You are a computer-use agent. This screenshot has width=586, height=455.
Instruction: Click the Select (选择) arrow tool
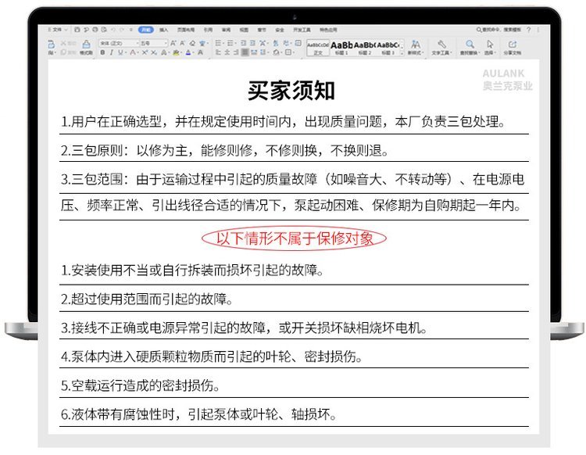pos(490,48)
